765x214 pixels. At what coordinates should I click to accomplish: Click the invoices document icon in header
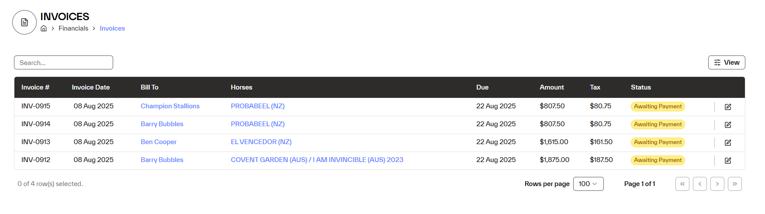pos(24,22)
